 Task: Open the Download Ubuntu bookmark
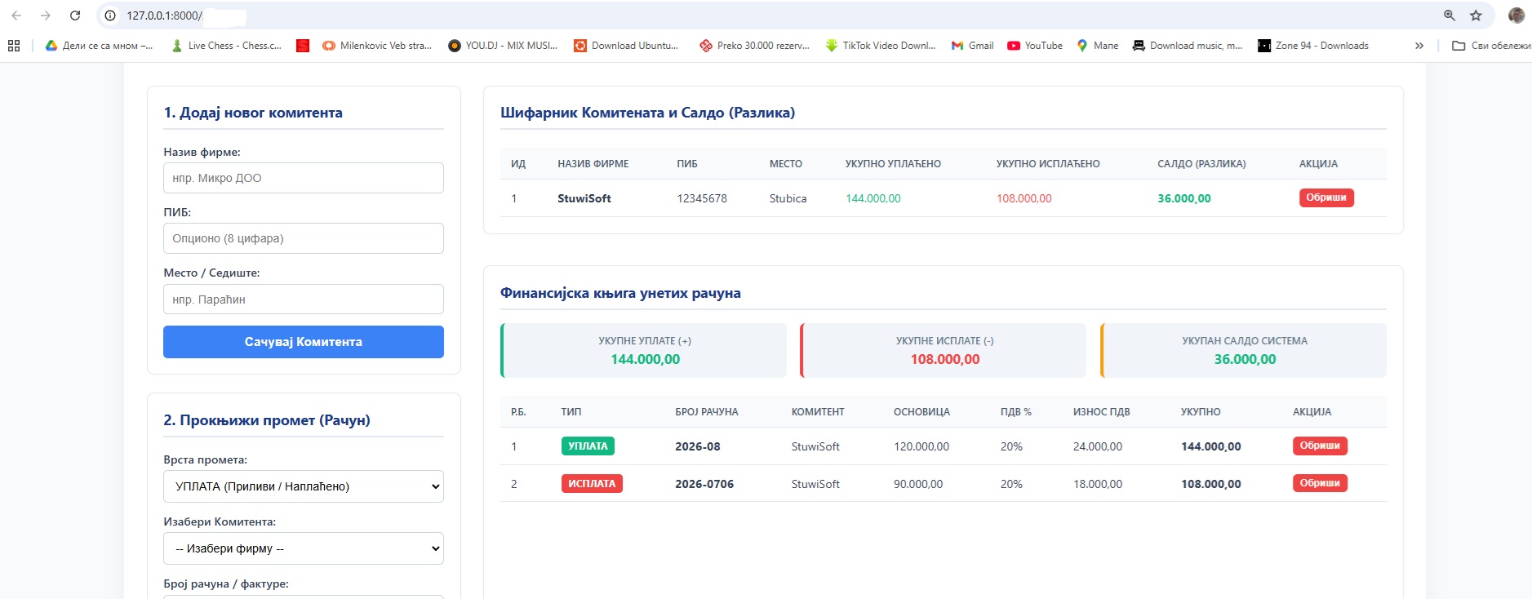click(x=626, y=46)
